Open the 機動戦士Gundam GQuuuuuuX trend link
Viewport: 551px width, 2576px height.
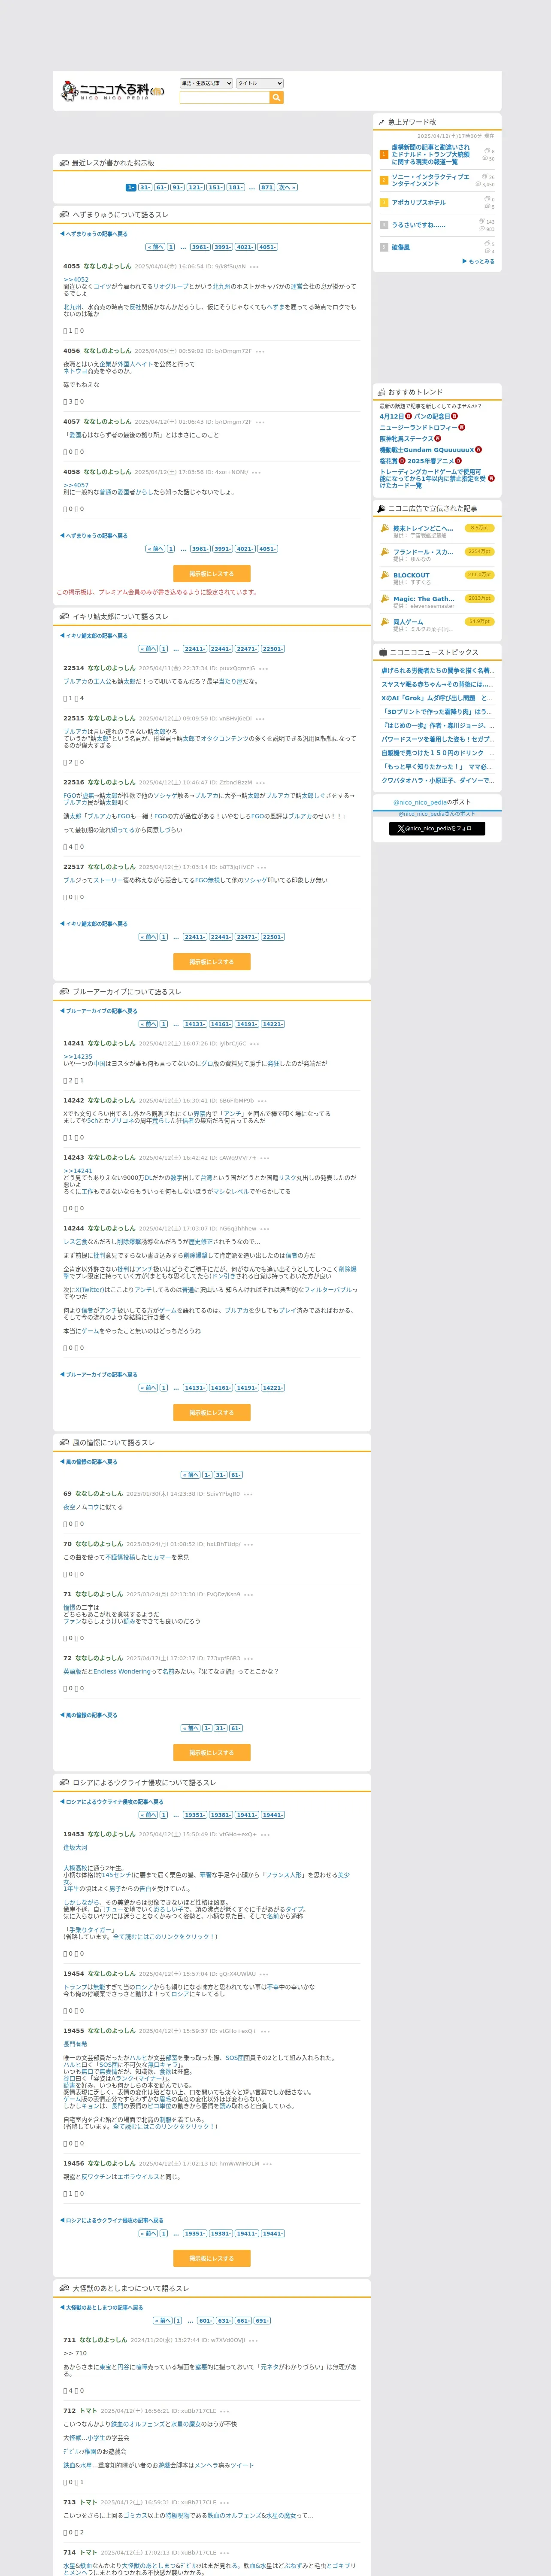pos(426,450)
